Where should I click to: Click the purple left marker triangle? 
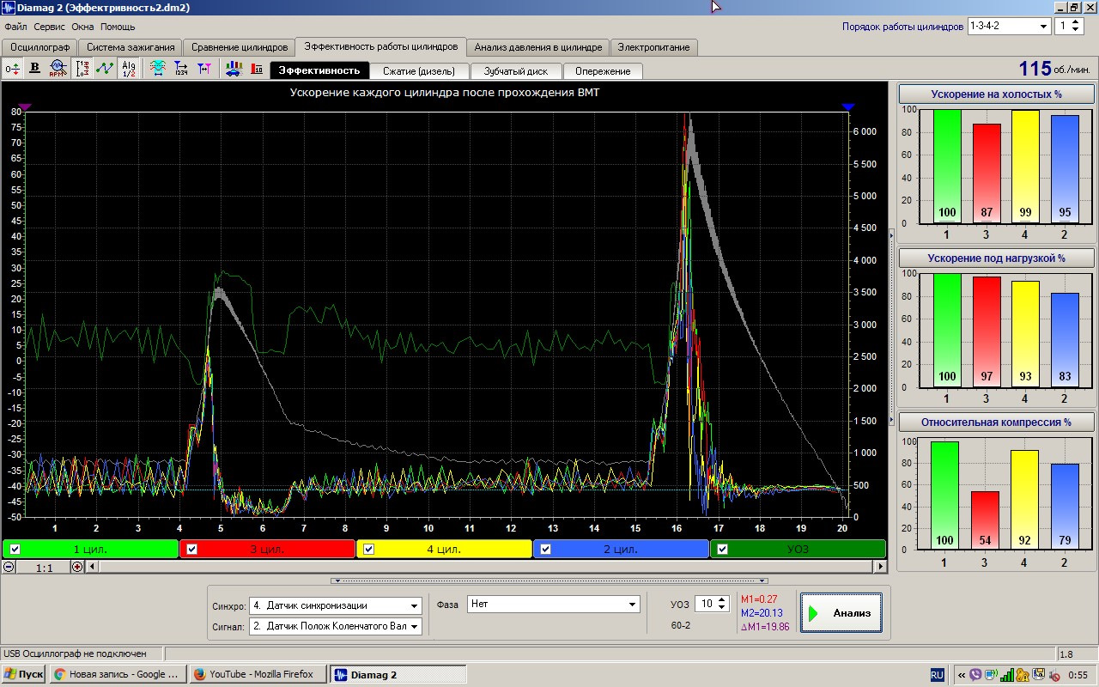(x=25, y=106)
